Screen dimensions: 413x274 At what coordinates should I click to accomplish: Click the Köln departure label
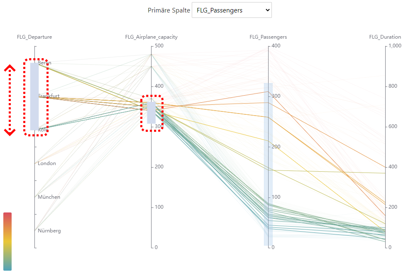coord(43,130)
